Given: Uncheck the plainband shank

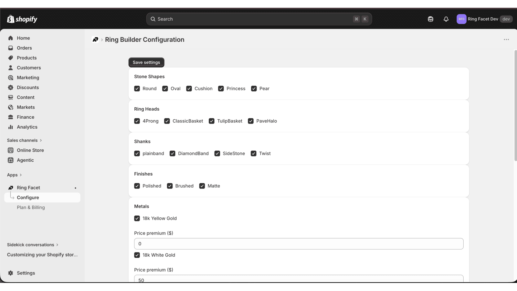Looking at the screenshot, I should tap(137, 154).
